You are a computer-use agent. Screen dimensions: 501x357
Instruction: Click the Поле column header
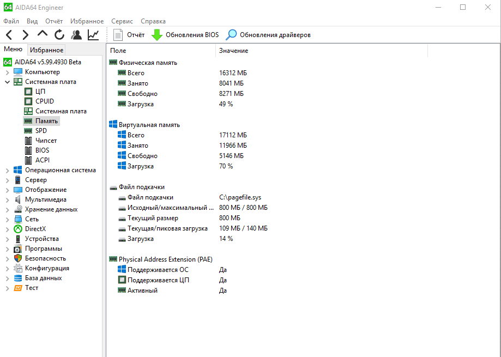[x=161, y=51]
